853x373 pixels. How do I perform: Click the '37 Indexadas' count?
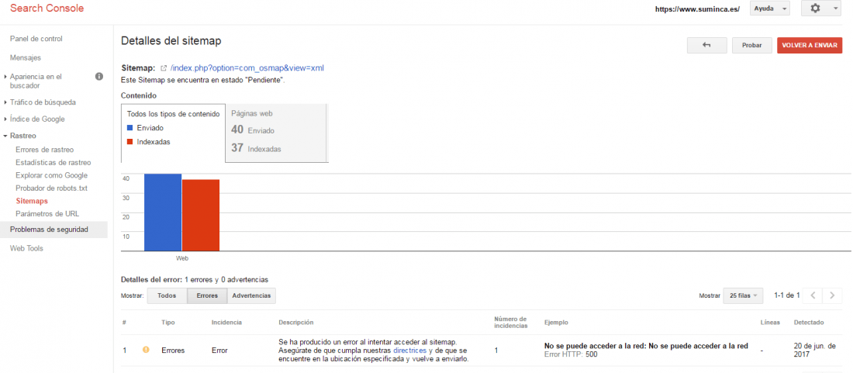256,148
